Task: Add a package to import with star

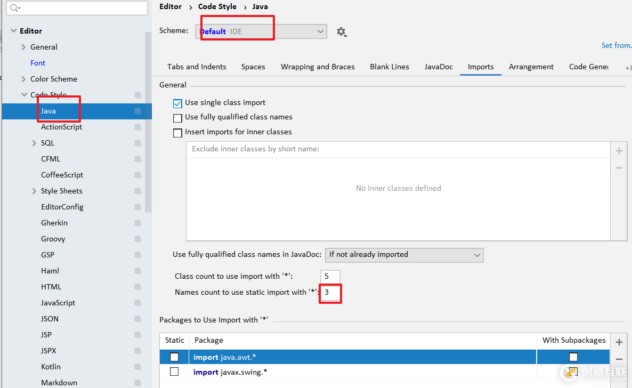Action: [619, 342]
